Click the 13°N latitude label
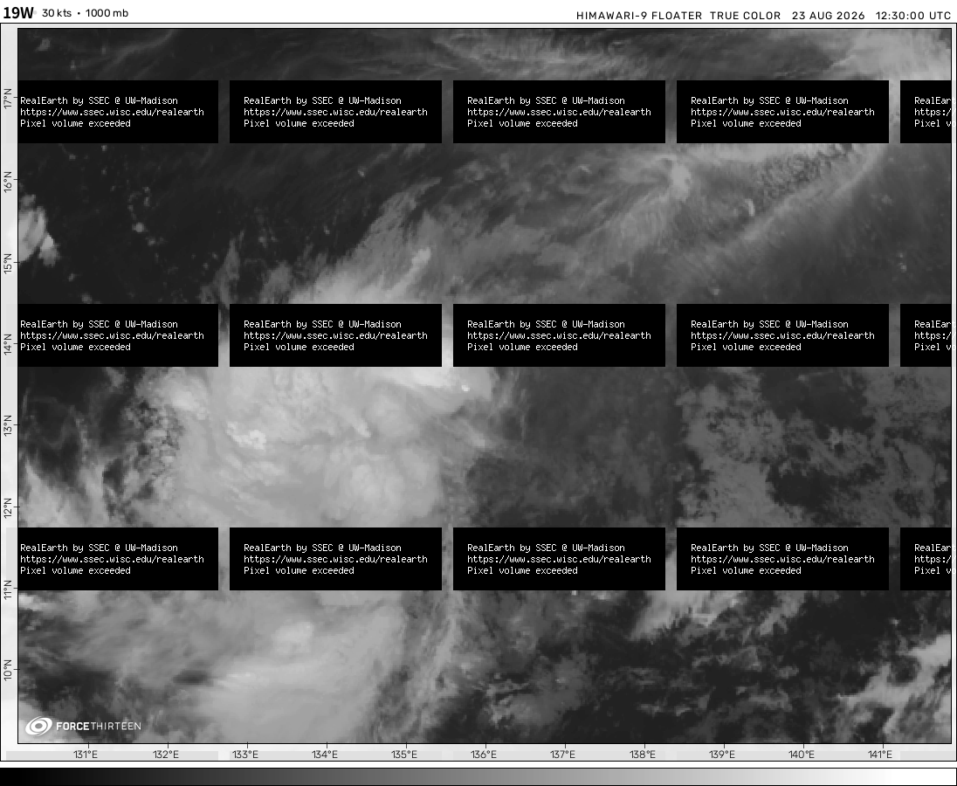Image resolution: width=957 pixels, height=786 pixels. pos(8,425)
